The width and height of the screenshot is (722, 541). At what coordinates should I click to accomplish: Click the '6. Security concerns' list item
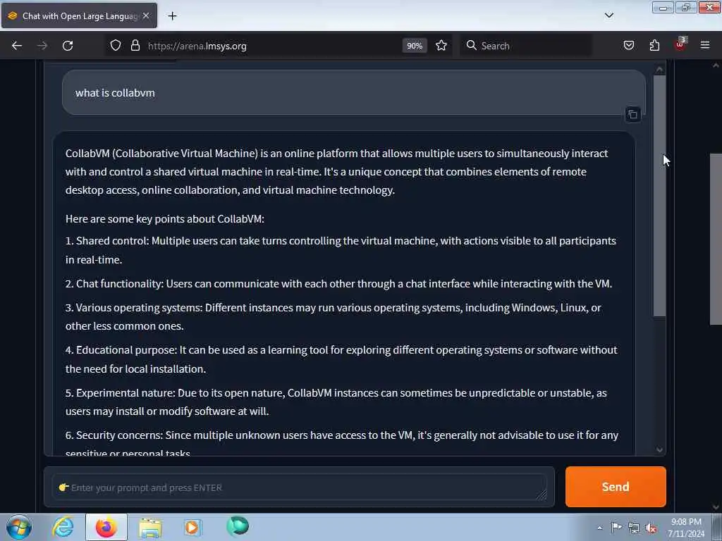342,444
